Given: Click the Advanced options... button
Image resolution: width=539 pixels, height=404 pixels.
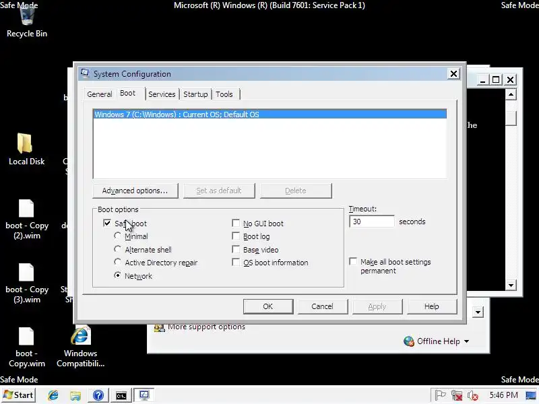Looking at the screenshot, I should pos(135,191).
